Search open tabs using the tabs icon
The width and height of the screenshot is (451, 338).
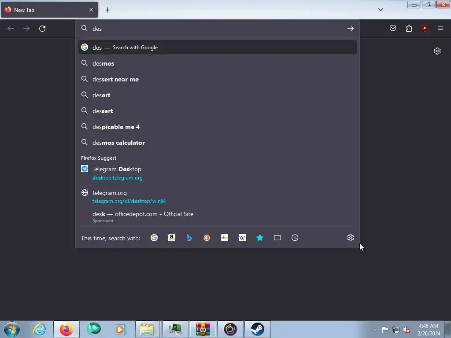pyautogui.click(x=277, y=238)
